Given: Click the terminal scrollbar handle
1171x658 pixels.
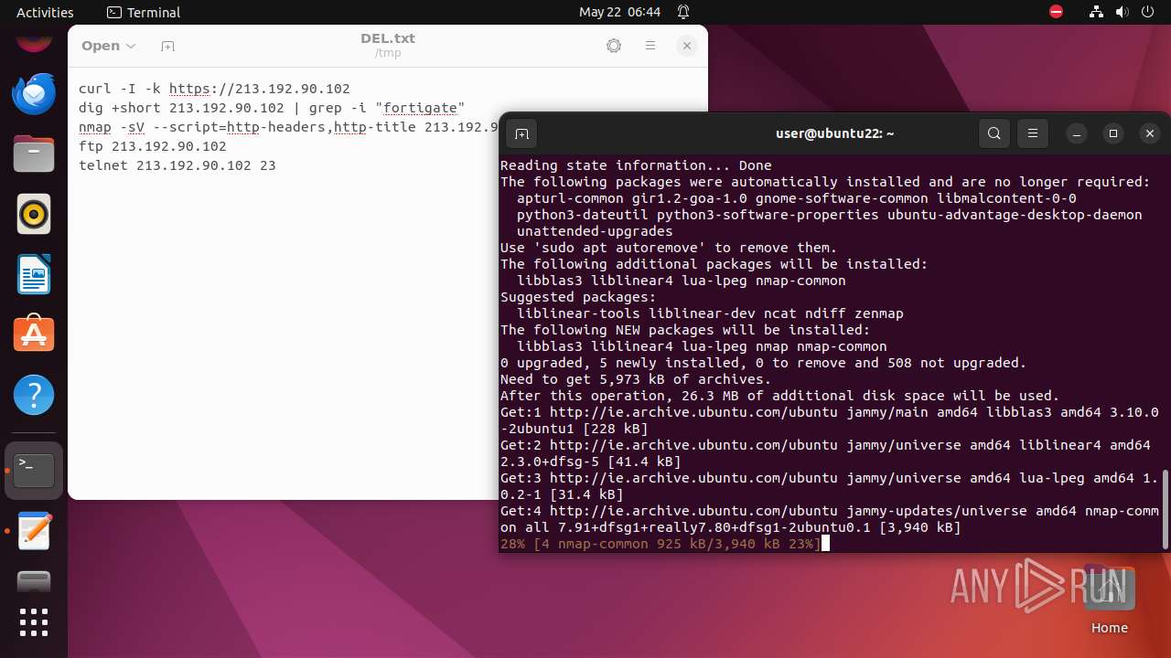Looking at the screenshot, I should 1165,509.
